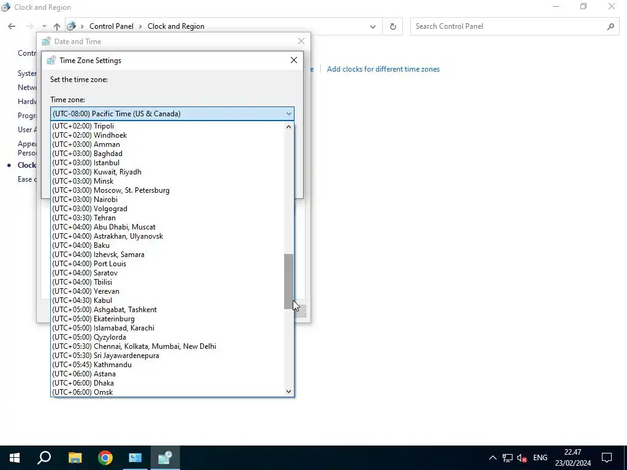The height and width of the screenshot is (470, 627).
Task: Open taskbar Search
Action: tap(44, 458)
